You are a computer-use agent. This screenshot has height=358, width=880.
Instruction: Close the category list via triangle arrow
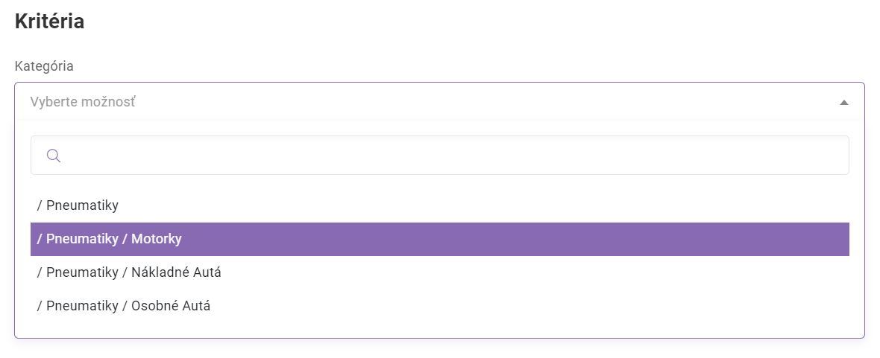pos(843,103)
